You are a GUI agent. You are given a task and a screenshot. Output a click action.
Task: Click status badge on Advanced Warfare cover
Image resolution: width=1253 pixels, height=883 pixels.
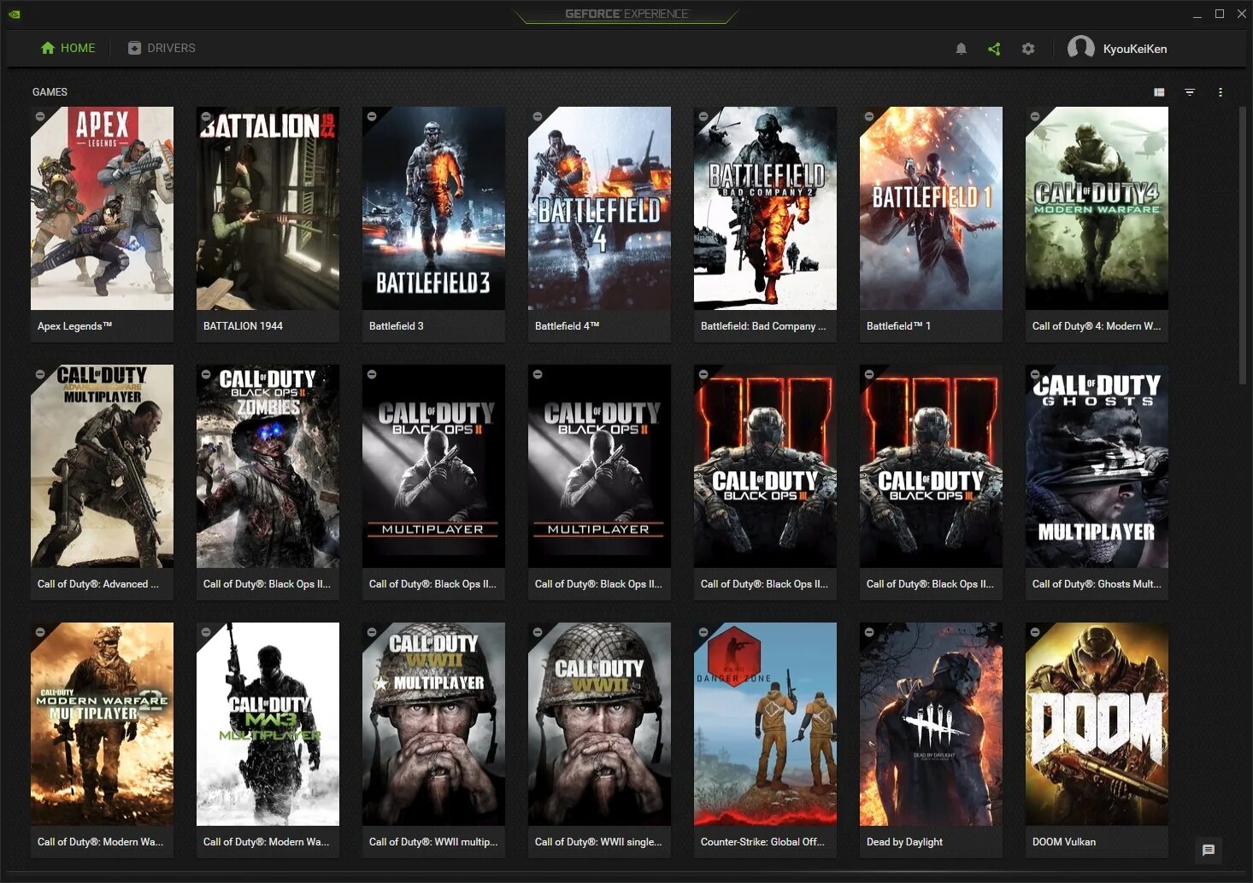pyautogui.click(x=40, y=374)
